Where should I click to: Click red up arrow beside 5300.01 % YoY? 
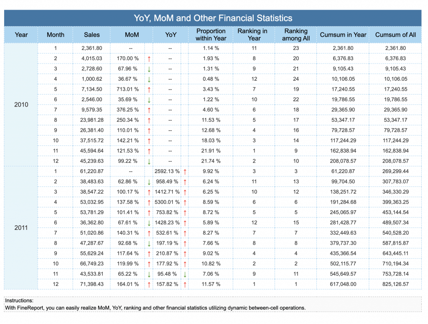(185, 202)
